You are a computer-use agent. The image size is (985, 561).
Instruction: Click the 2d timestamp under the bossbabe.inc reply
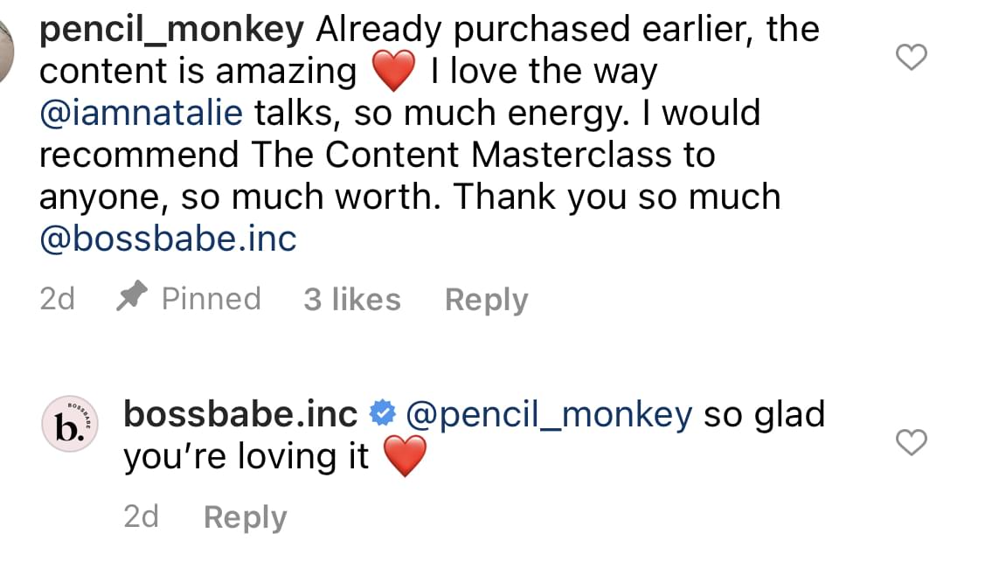(142, 517)
